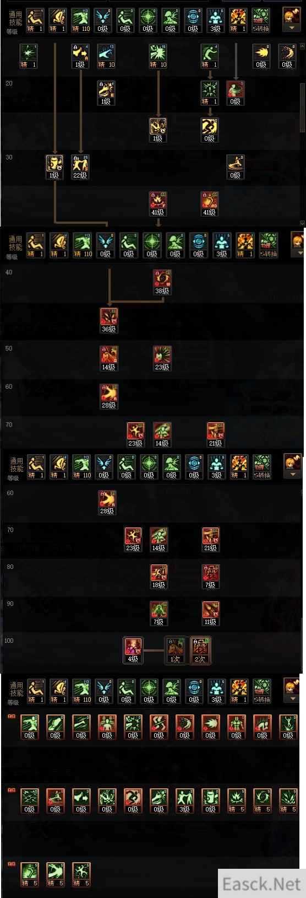Pick the 18级 skill in level 80 row
The image size is (306, 898).
pyautogui.click(x=159, y=576)
